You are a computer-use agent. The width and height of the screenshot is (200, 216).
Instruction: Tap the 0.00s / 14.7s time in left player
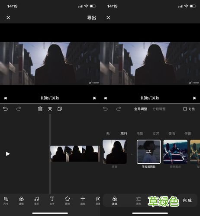pos(50,98)
